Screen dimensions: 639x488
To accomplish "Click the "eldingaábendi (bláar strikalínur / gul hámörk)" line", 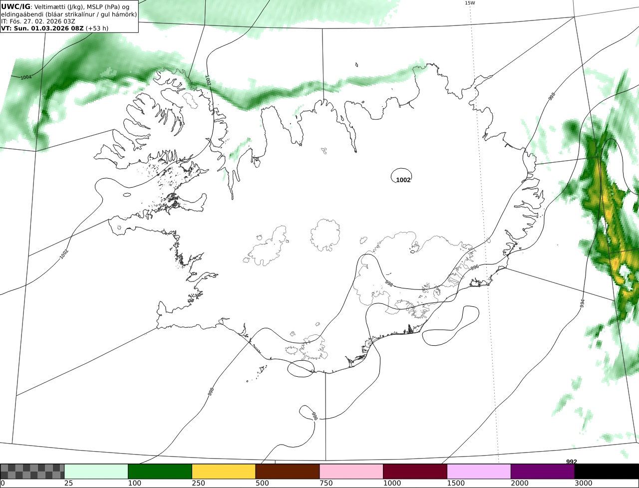I will (x=69, y=14).
